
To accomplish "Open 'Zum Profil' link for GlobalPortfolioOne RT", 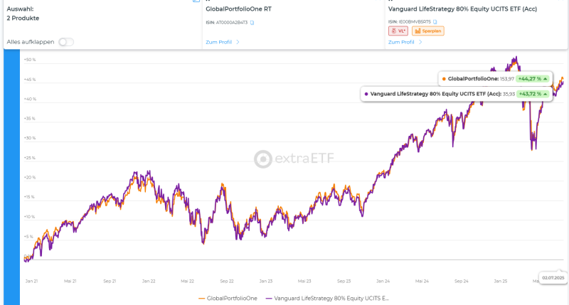I will pos(218,42).
